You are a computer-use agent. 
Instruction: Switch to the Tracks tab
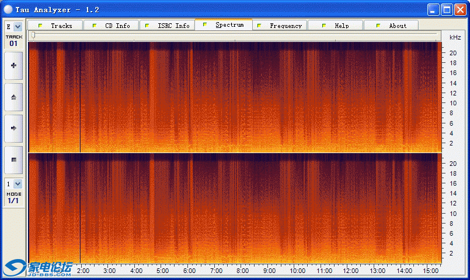(55, 26)
